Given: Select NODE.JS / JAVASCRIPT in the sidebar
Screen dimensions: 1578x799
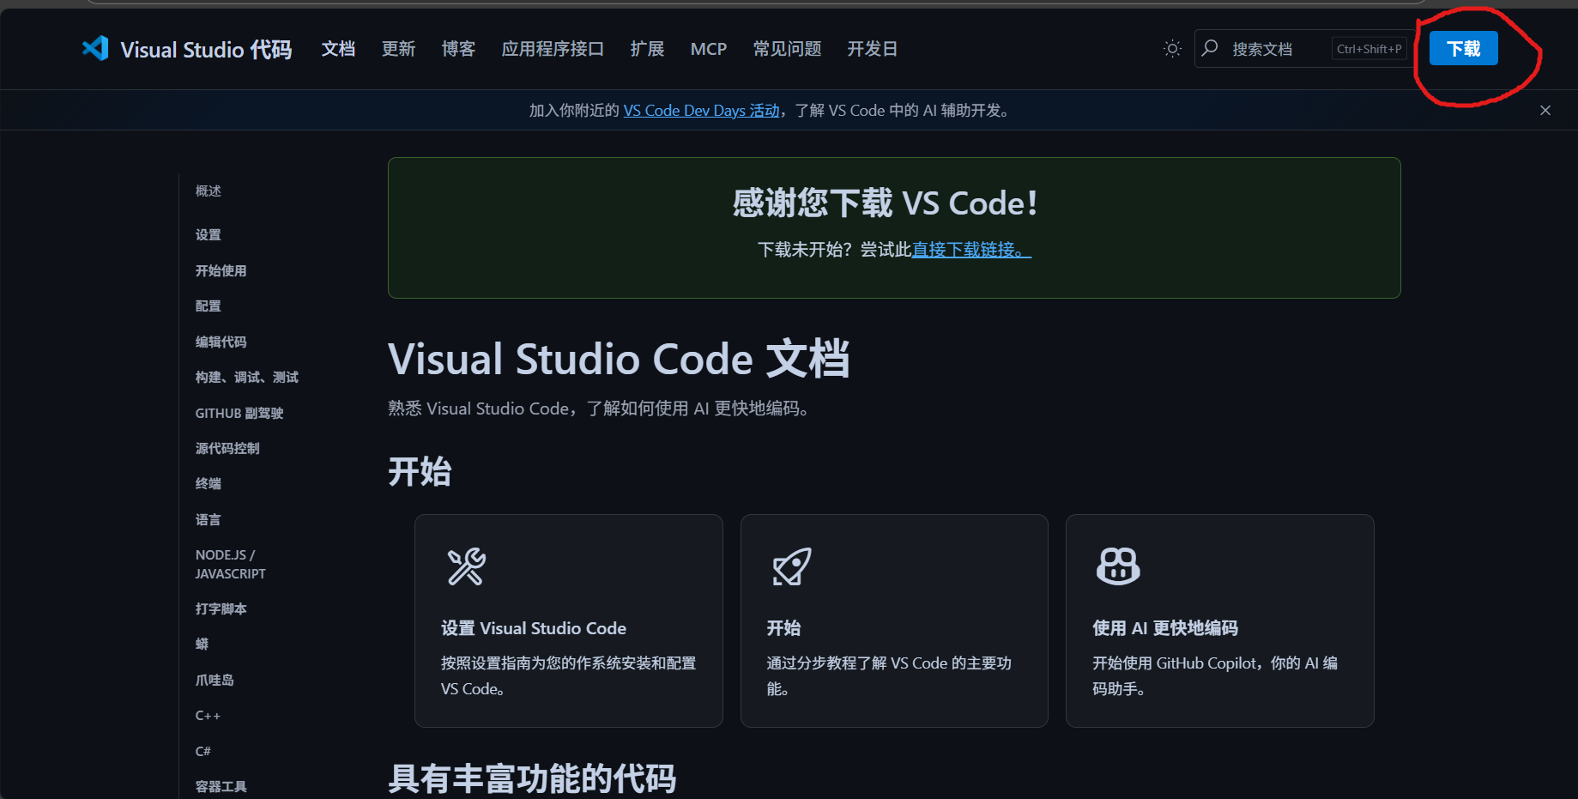Looking at the screenshot, I should click(x=231, y=564).
